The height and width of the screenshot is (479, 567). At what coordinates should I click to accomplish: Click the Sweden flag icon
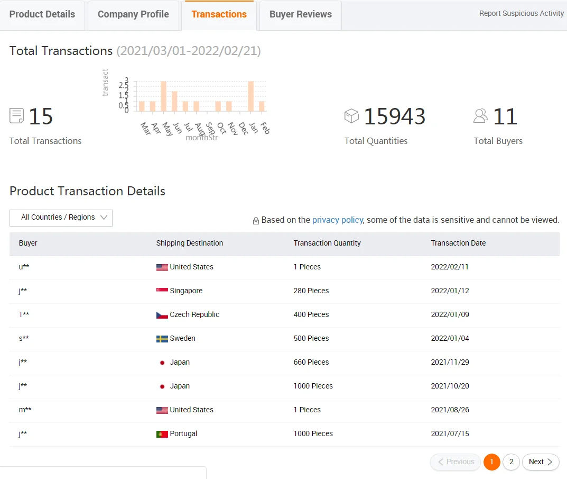pyautogui.click(x=162, y=339)
